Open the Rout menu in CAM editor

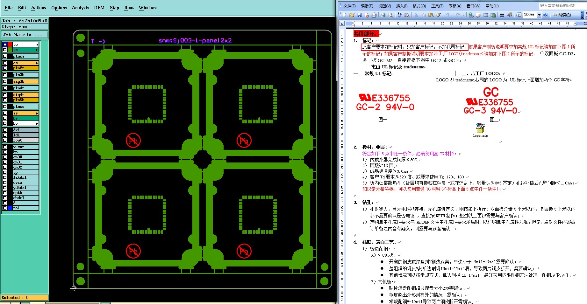point(129,8)
